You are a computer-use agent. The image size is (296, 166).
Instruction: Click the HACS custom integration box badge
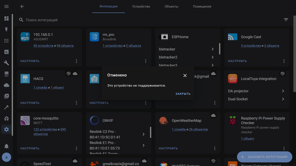pos(69,74)
